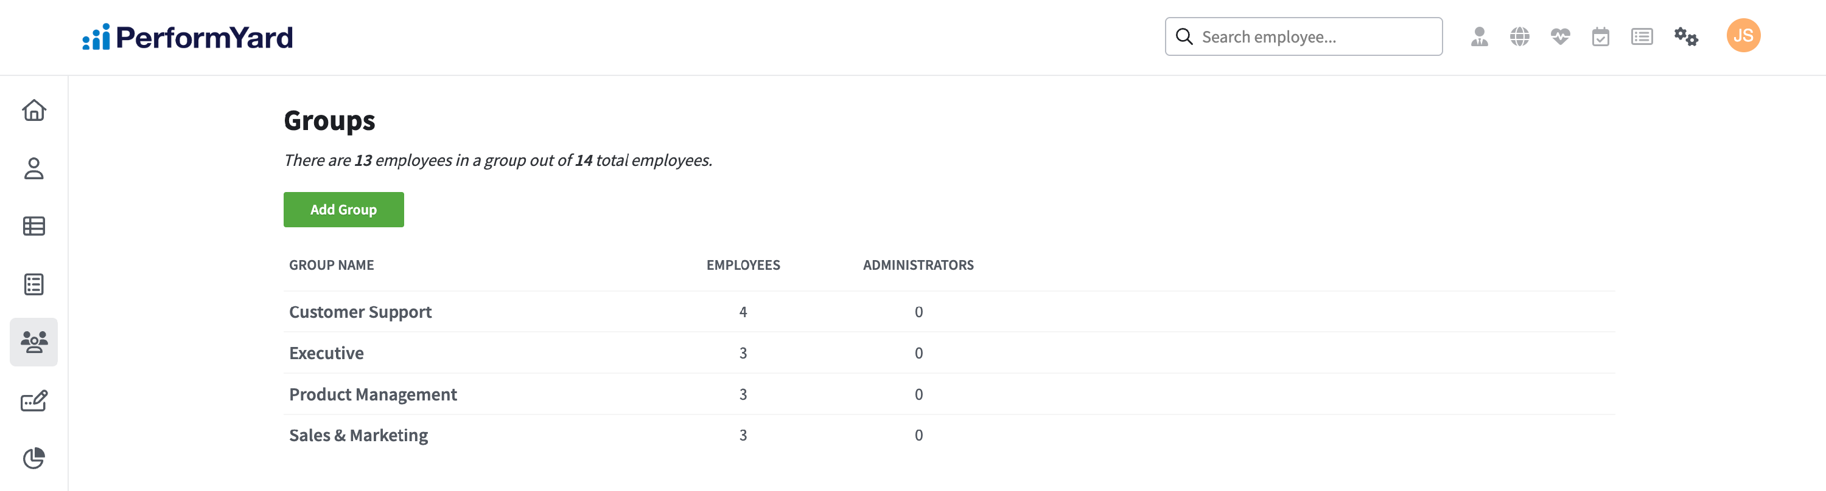Click the Groups page heading
This screenshot has width=1826, height=491.
[330, 121]
